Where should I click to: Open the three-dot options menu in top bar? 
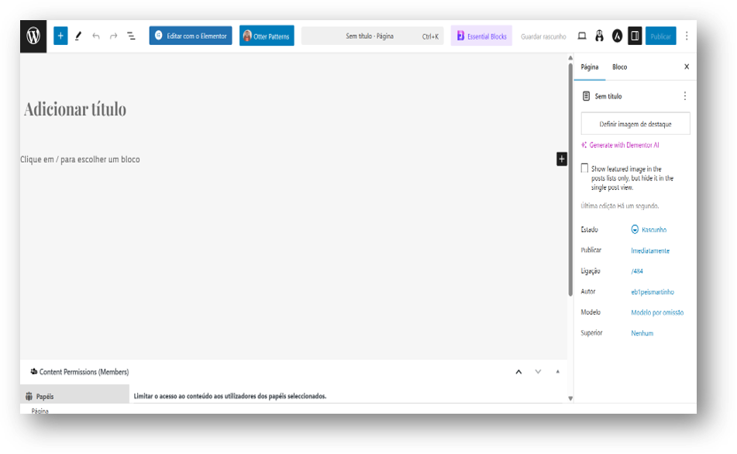(x=687, y=36)
